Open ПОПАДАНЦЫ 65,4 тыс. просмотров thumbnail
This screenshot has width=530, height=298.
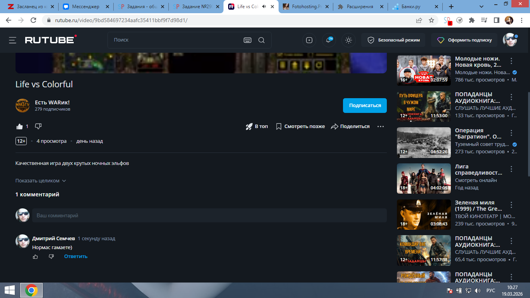point(424,251)
